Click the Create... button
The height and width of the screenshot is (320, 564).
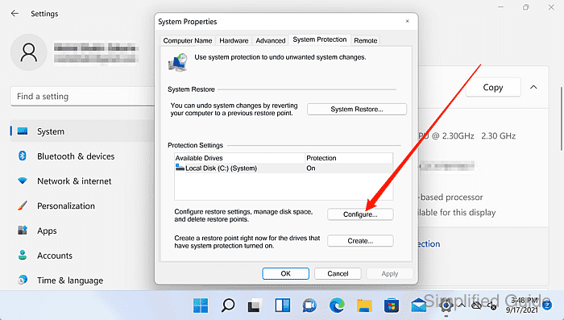coord(360,241)
